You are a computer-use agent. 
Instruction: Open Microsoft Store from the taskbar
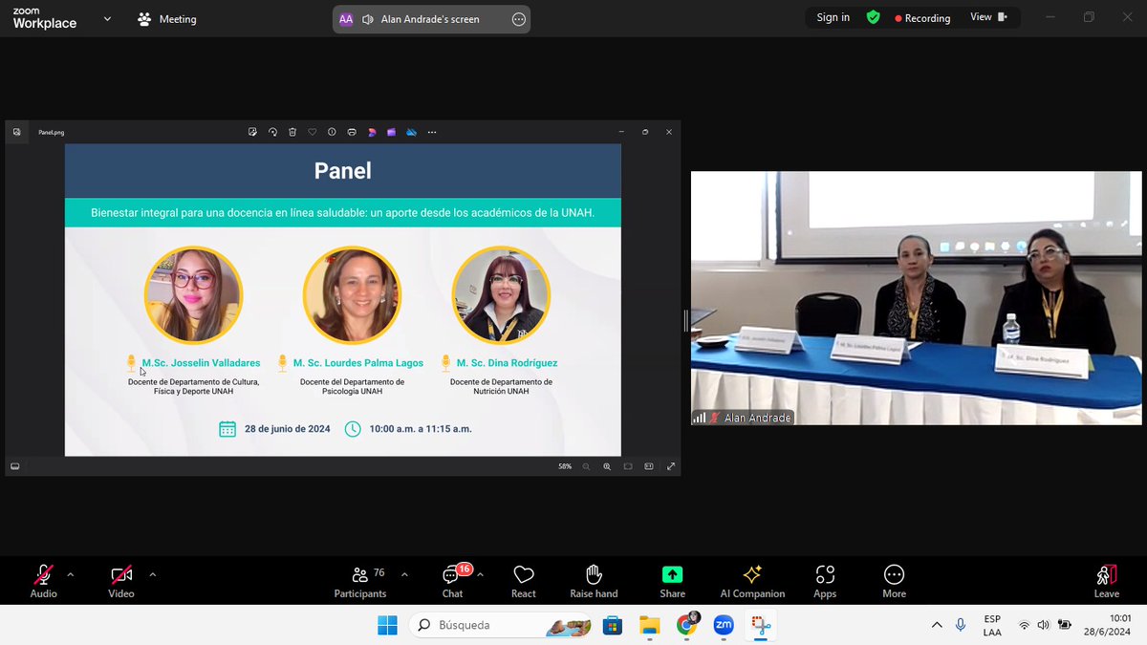coord(613,625)
